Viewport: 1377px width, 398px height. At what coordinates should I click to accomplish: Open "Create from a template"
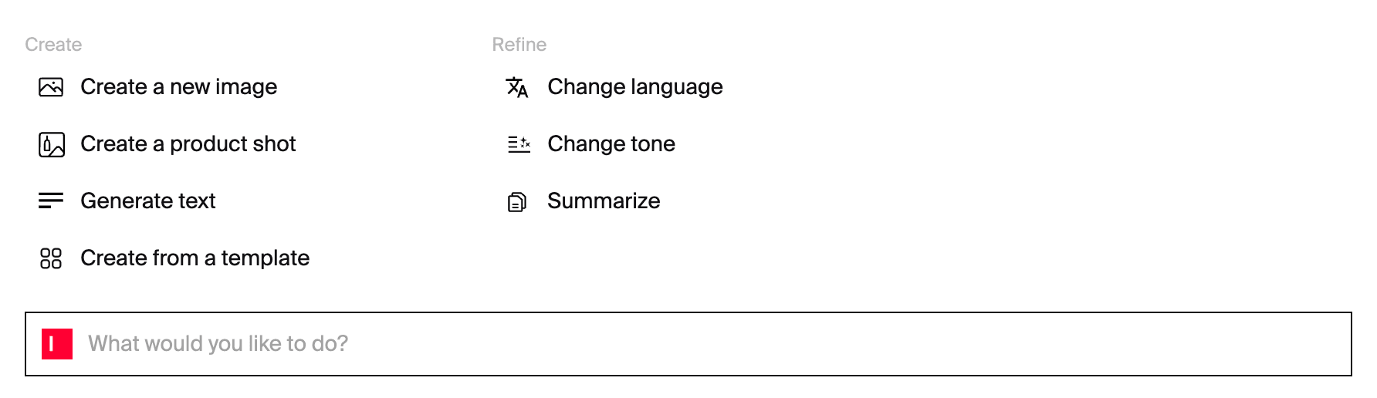coord(195,258)
